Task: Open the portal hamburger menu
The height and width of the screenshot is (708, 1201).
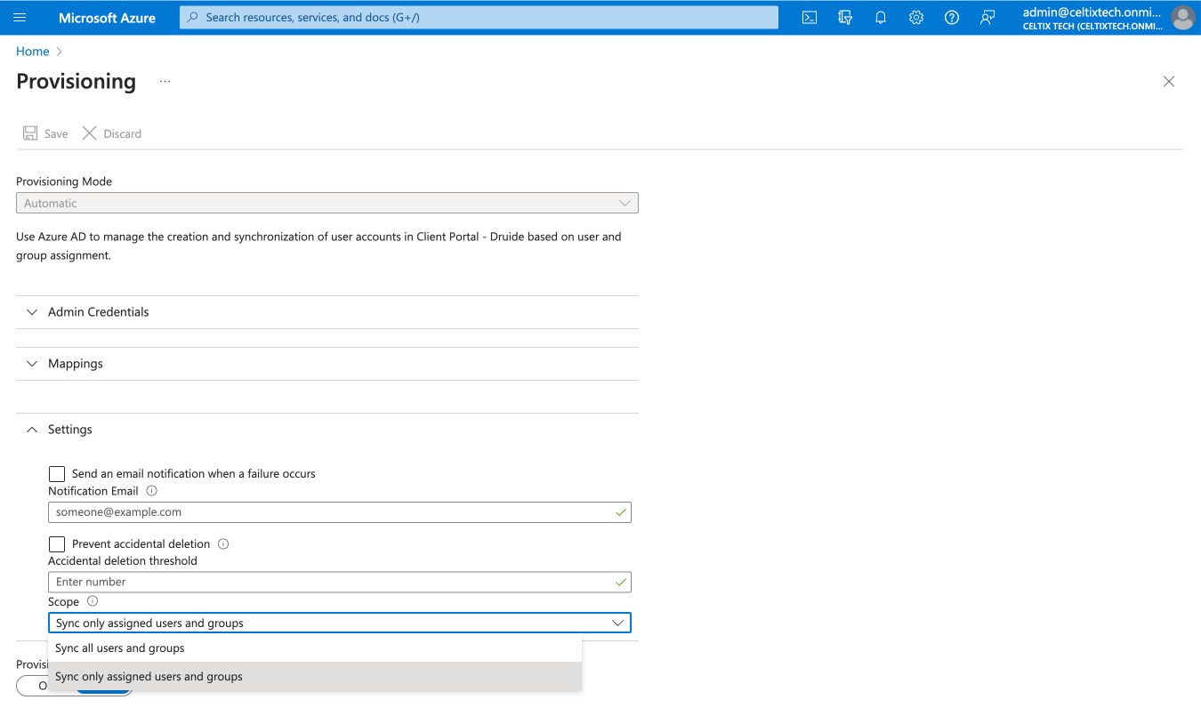Action: (20, 18)
